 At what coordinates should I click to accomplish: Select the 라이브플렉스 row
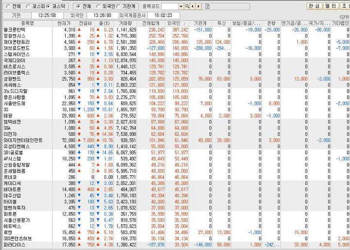click(176, 73)
